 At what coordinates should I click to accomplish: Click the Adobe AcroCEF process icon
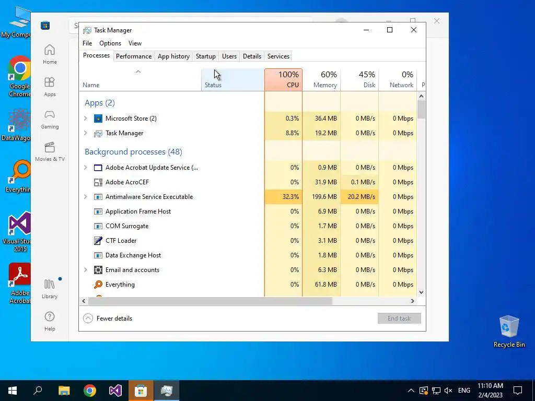coord(98,182)
